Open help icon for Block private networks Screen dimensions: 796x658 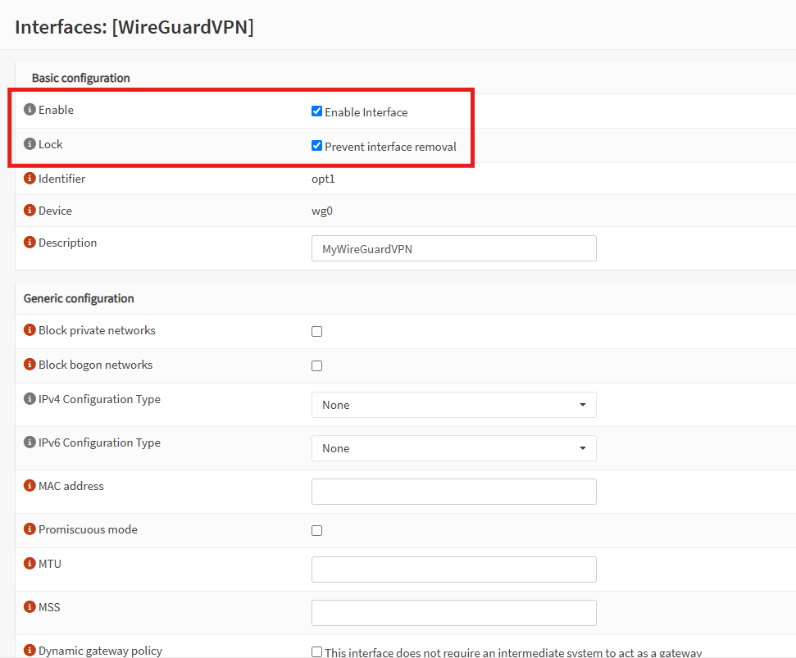pyautogui.click(x=30, y=330)
